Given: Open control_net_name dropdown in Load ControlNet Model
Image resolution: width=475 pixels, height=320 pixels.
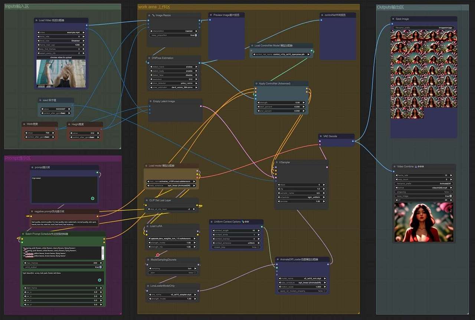Looking at the screenshot, I should [281, 54].
